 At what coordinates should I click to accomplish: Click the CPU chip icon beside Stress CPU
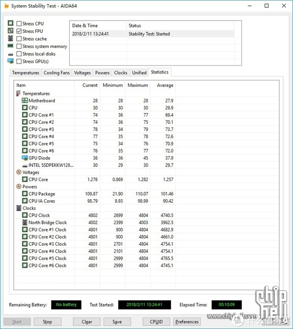[10, 23]
